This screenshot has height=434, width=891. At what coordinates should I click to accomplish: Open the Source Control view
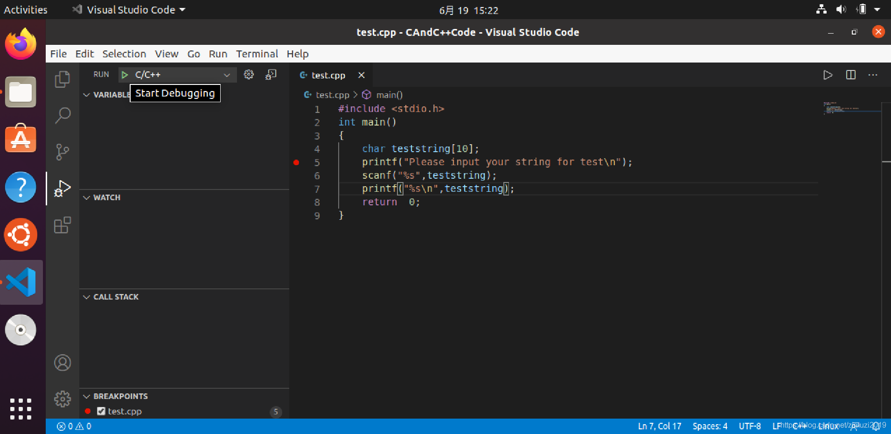(62, 152)
